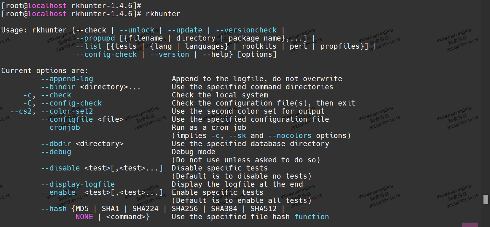The width and height of the screenshot is (490, 227).
Task: Click the --hash option text
Action: pyautogui.click(x=54, y=209)
